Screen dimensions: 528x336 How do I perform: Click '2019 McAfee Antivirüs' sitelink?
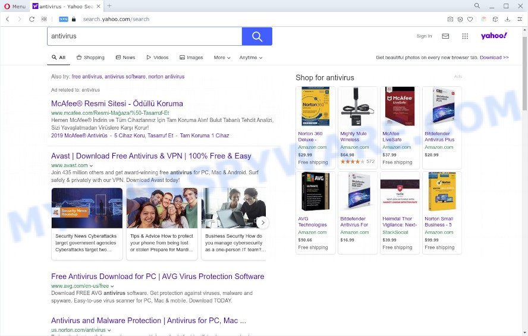coord(79,136)
